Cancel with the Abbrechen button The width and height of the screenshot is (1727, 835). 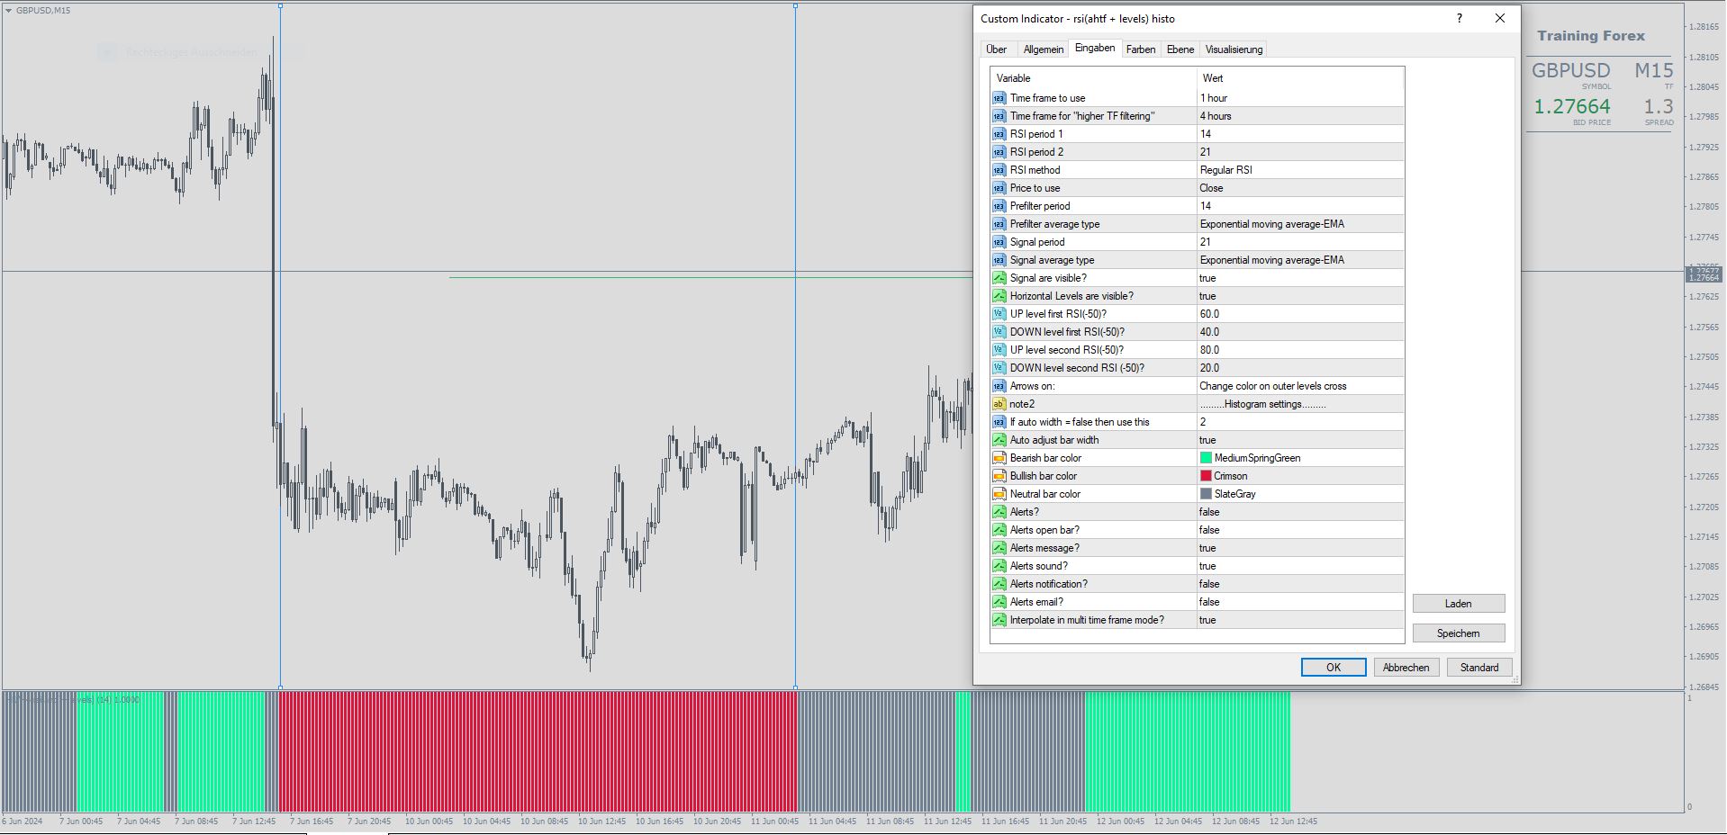[1406, 668]
